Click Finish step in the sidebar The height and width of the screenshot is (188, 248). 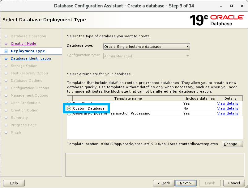point(16,133)
